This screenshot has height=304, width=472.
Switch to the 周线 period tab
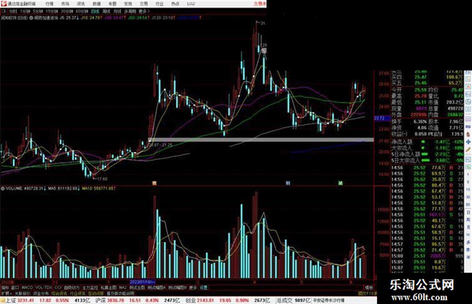pos(106,11)
